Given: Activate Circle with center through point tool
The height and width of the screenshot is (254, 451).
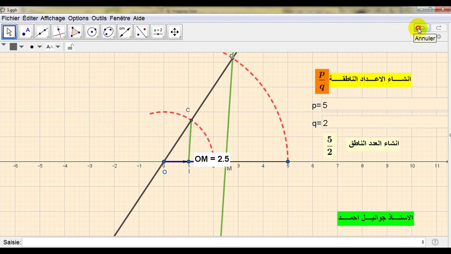Looking at the screenshot, I should [x=92, y=32].
